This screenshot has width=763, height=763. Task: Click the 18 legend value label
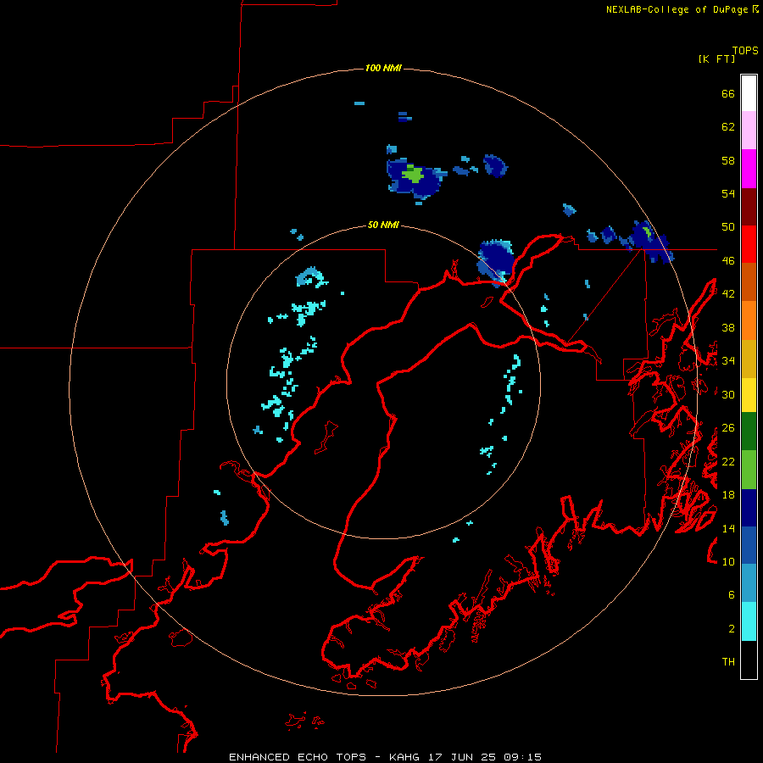tap(728, 495)
